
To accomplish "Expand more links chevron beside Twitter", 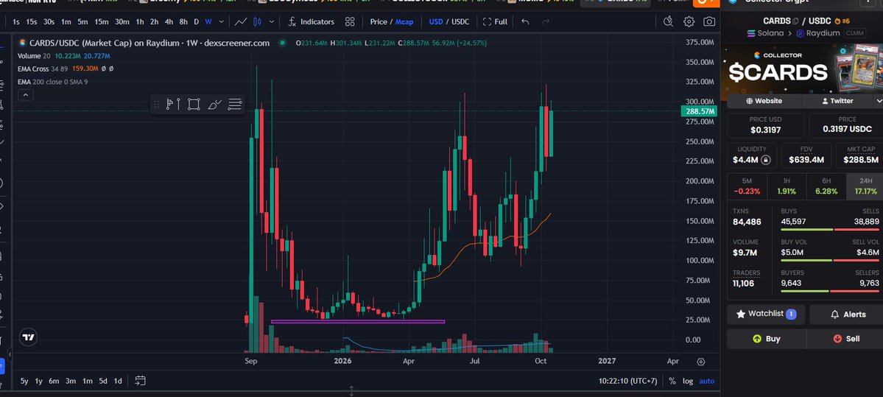I will (879, 101).
